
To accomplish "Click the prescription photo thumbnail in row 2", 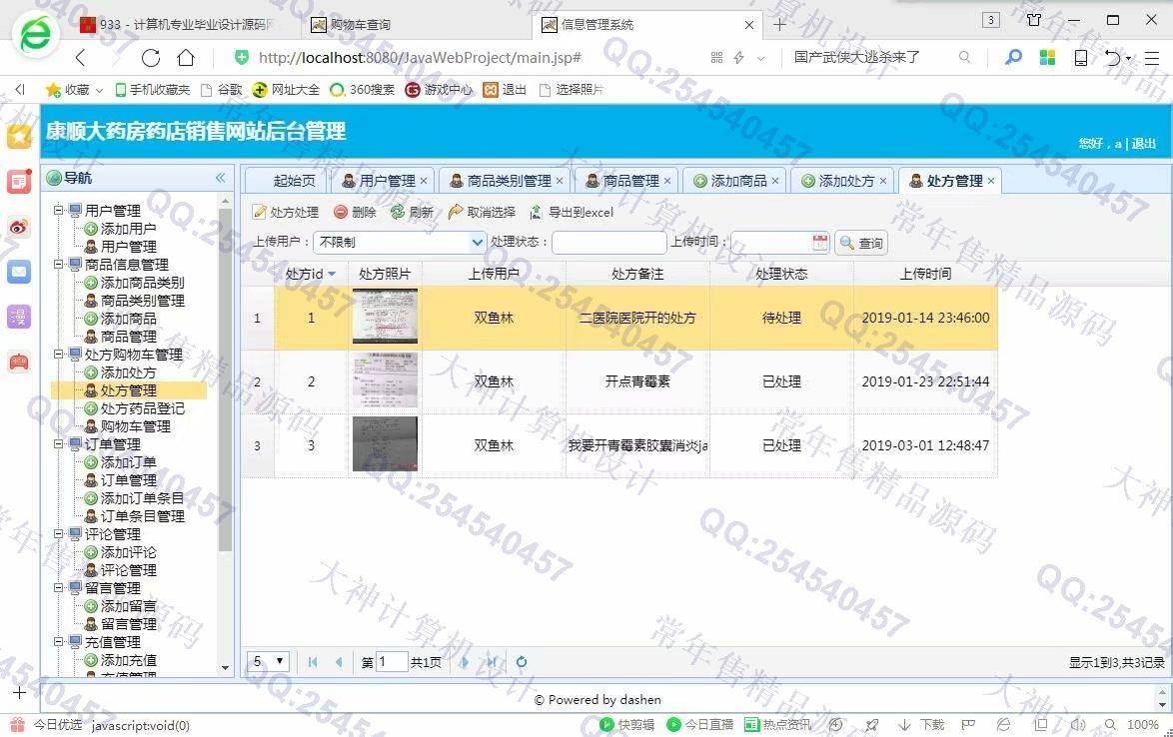I will coord(385,380).
